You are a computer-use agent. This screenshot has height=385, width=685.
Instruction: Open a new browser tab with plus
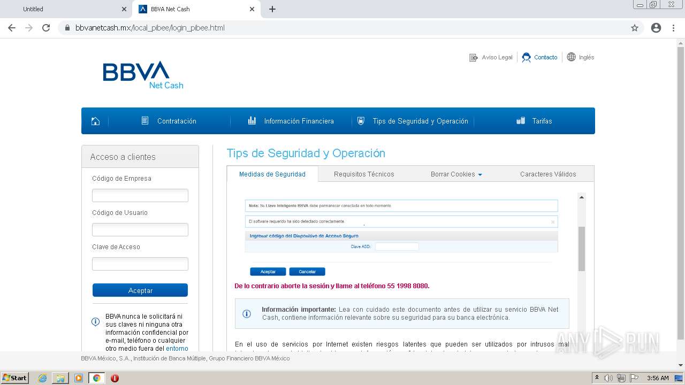[272, 9]
